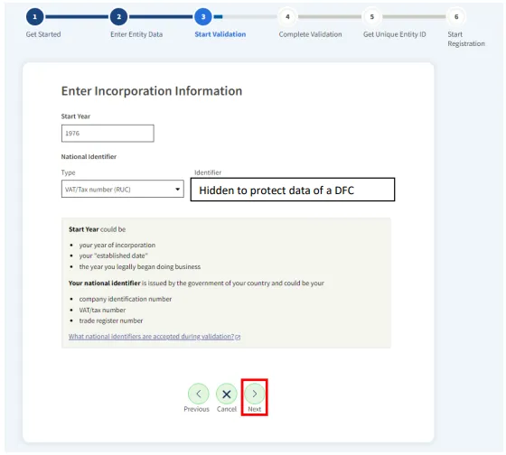506x455 pixels.
Task: Click the 'your year of incorporation' bullet
Action: [x=117, y=245]
